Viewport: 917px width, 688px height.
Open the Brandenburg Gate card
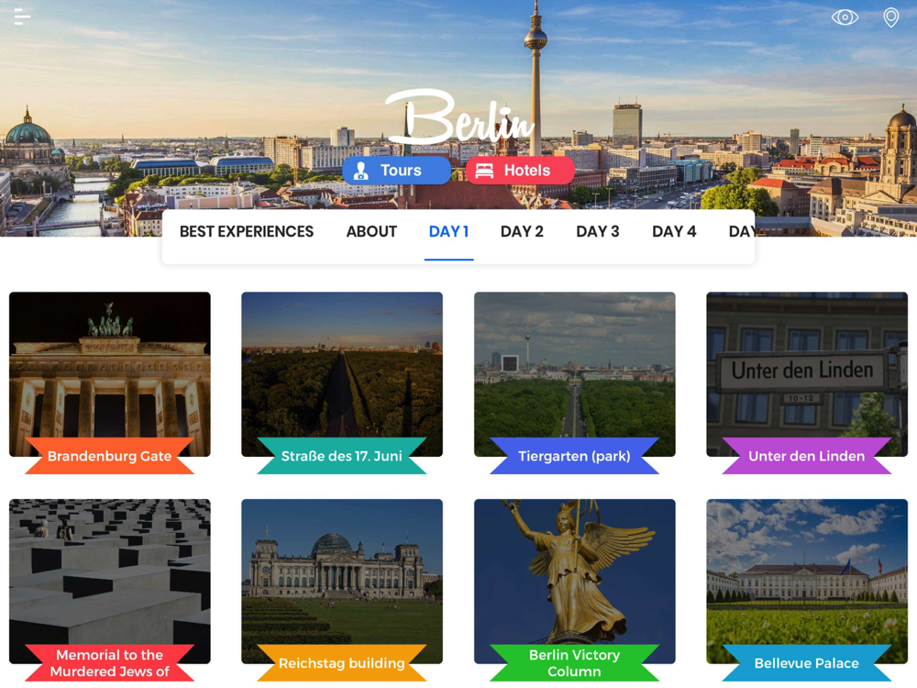(109, 383)
